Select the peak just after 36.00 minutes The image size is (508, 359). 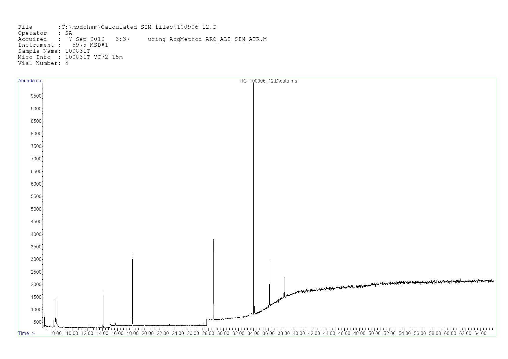[269, 262]
